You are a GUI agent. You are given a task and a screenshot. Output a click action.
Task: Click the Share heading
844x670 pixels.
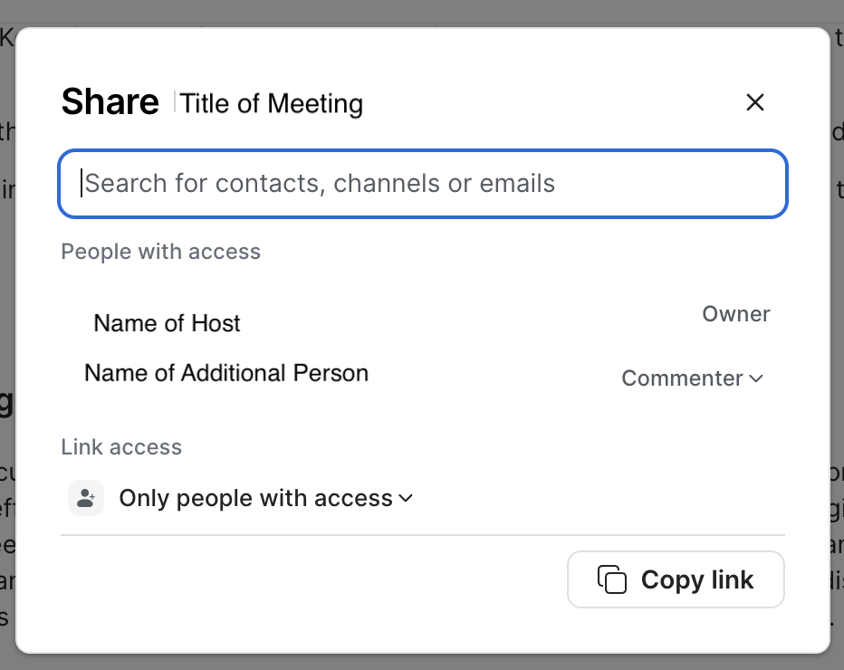110,102
